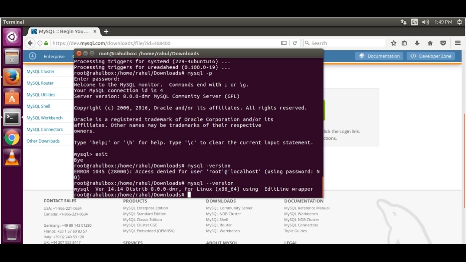Open MySQL Connectors sidebar link

click(44, 130)
